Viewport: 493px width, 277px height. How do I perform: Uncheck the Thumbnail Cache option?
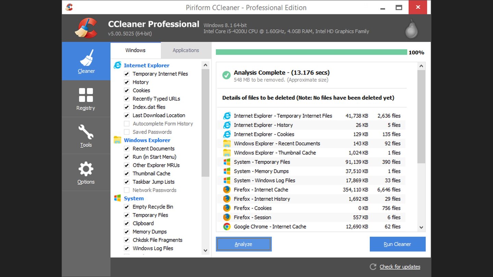point(127,173)
